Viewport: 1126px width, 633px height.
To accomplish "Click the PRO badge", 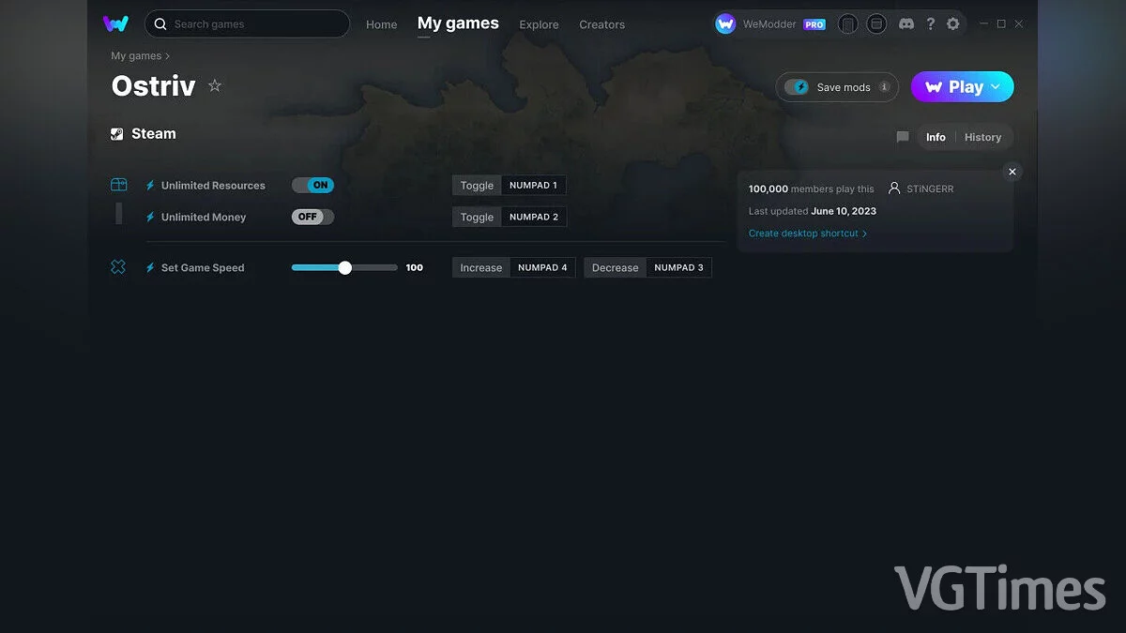I will (814, 24).
